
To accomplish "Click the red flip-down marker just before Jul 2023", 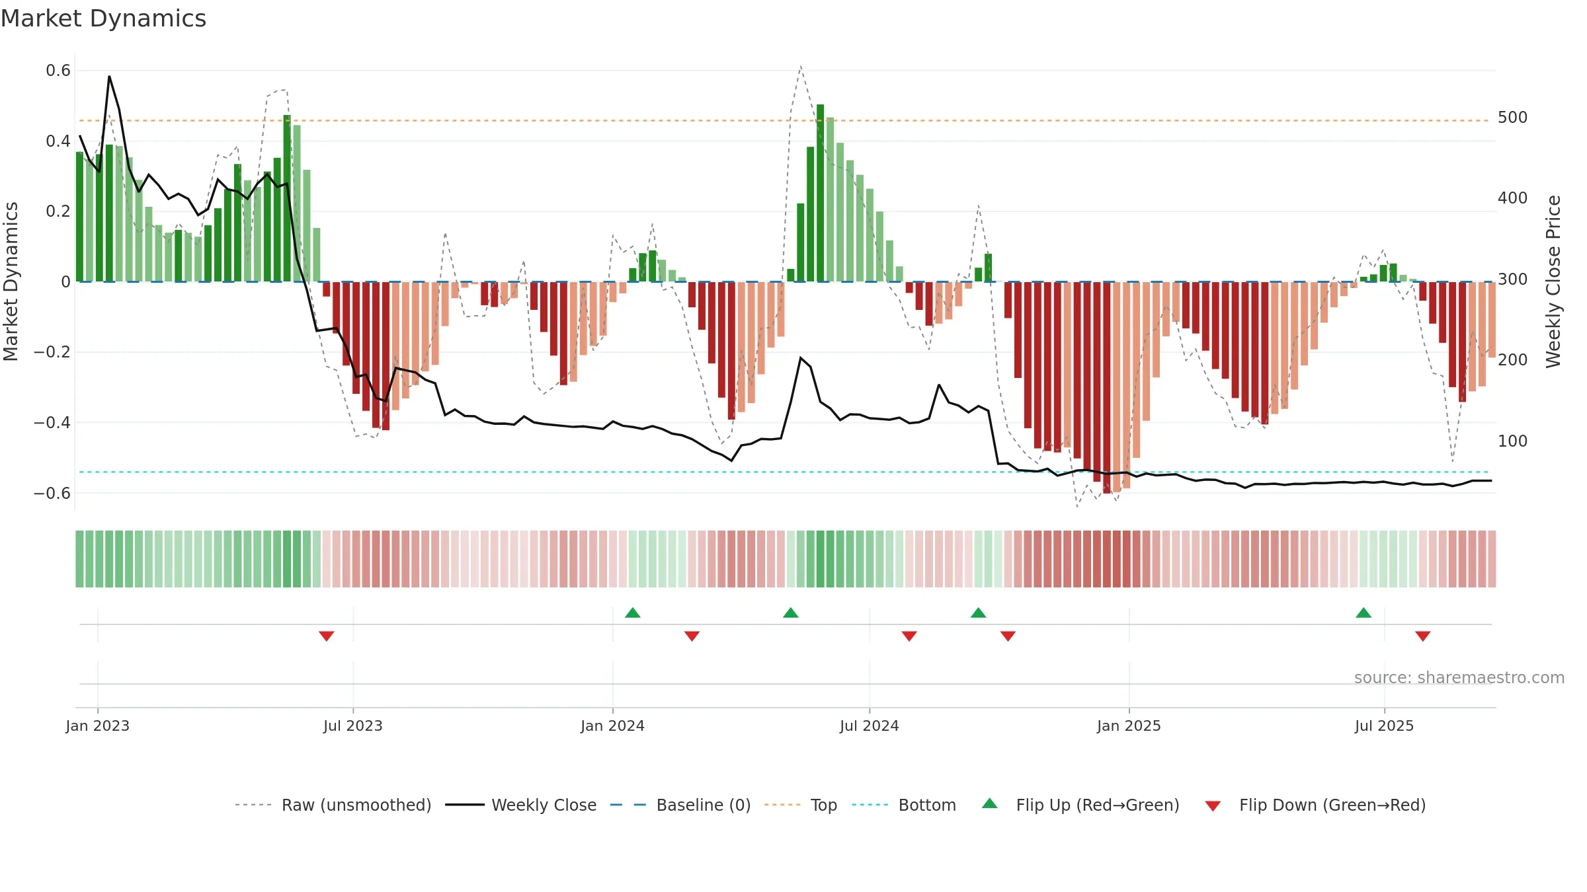I will [x=327, y=636].
